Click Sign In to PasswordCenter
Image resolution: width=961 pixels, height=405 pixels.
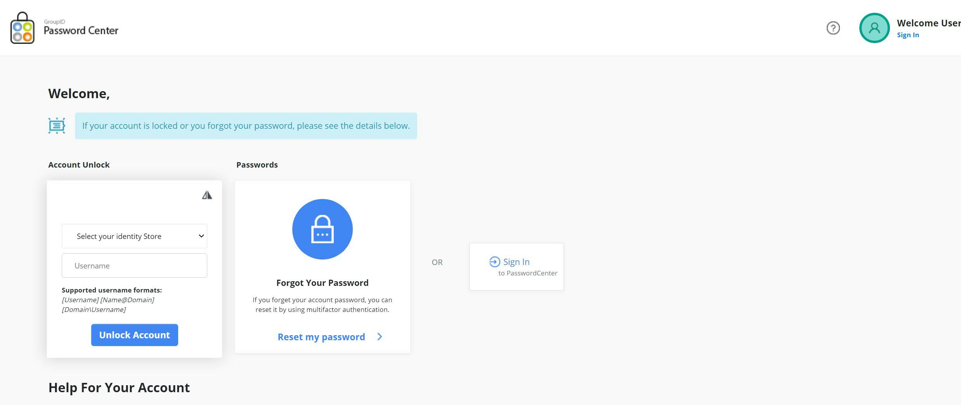(516, 262)
